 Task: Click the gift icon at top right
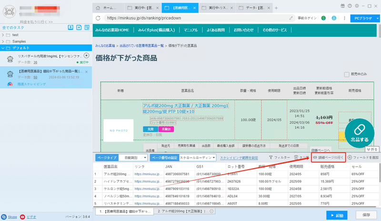coord(342,6)
